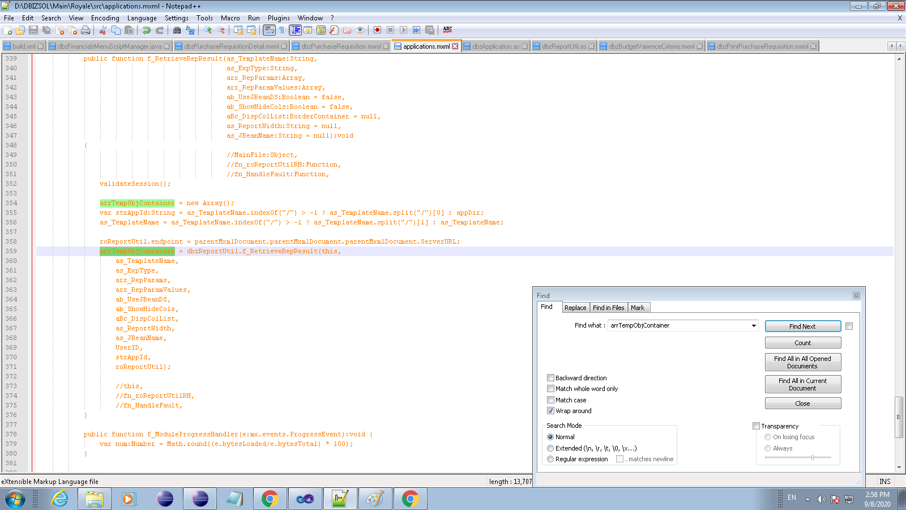
Task: Open Document Map toolbar icon
Action: [321, 30]
